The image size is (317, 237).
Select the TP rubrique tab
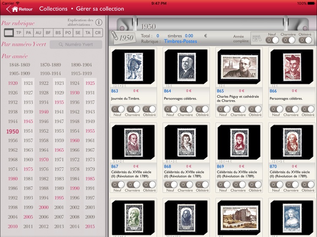19,32
